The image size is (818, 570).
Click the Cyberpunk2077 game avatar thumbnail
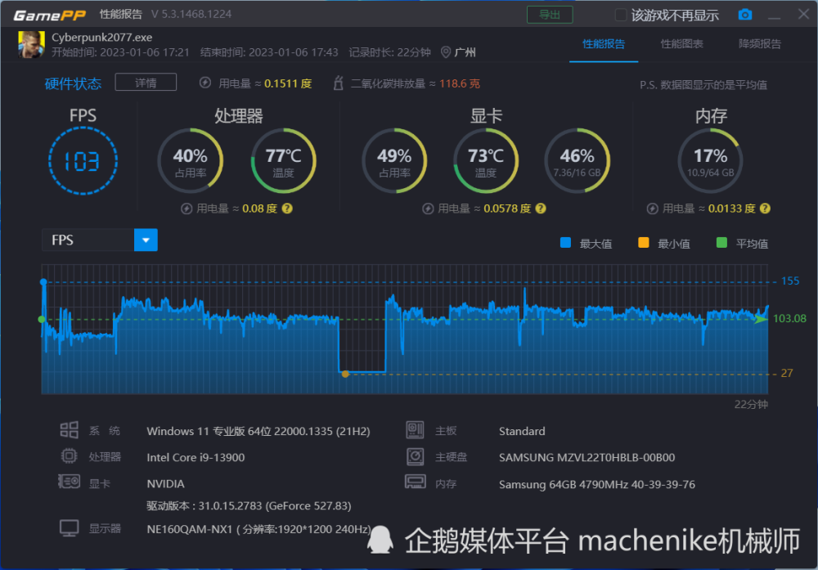coord(31,44)
